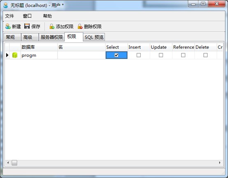Click the progm database cylinder icon
The width and height of the screenshot is (228, 178).
coord(15,55)
